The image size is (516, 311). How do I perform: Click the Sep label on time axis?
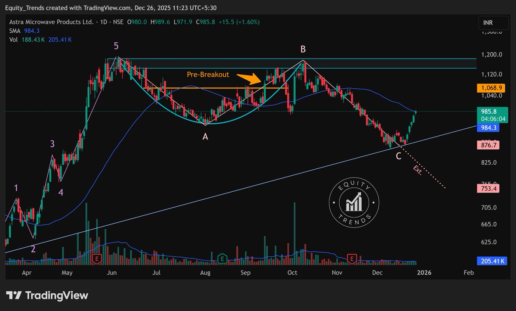pos(246,273)
